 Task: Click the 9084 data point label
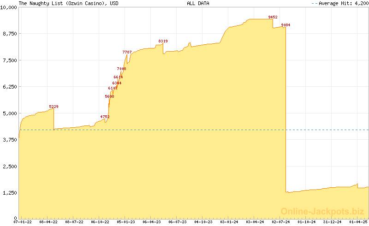pos(286,25)
